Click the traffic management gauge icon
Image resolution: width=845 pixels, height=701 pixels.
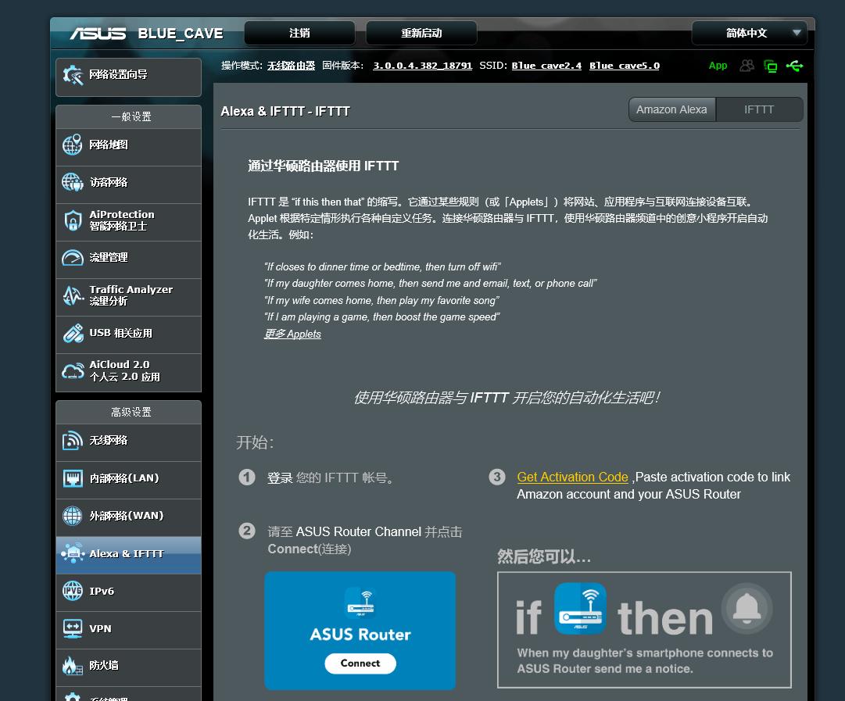72,258
